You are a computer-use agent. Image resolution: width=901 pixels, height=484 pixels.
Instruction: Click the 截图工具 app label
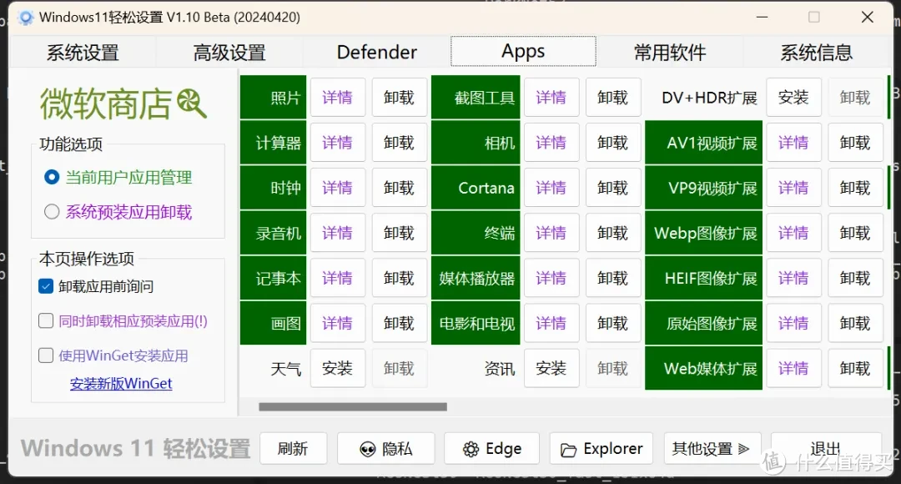tap(476, 97)
